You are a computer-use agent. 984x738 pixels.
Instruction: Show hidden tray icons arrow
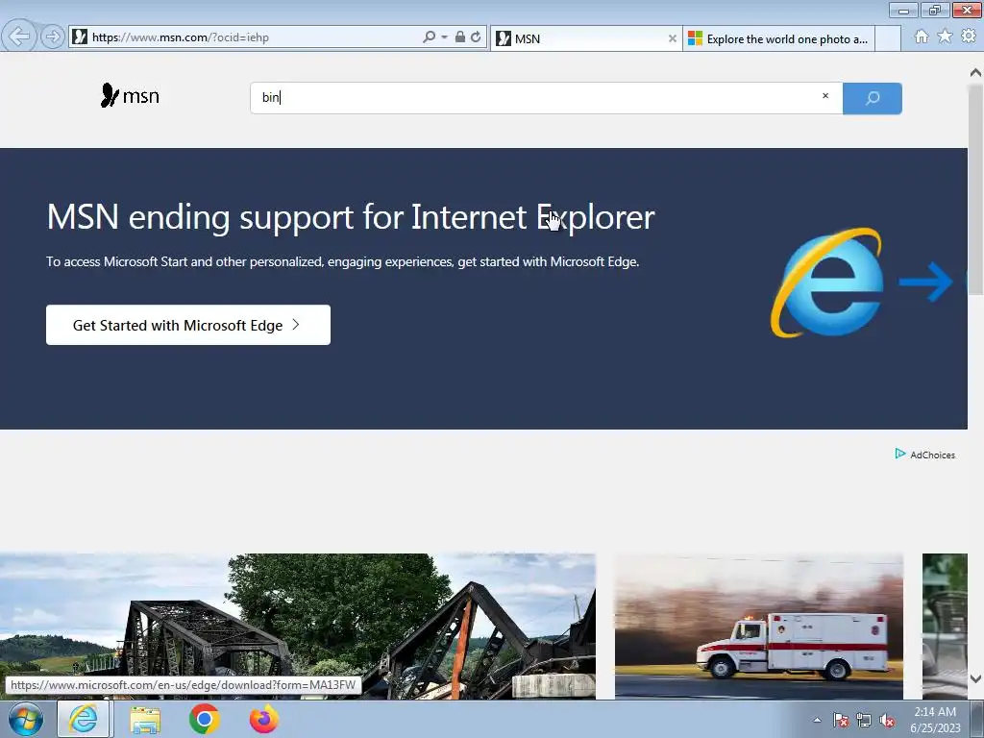tap(817, 720)
